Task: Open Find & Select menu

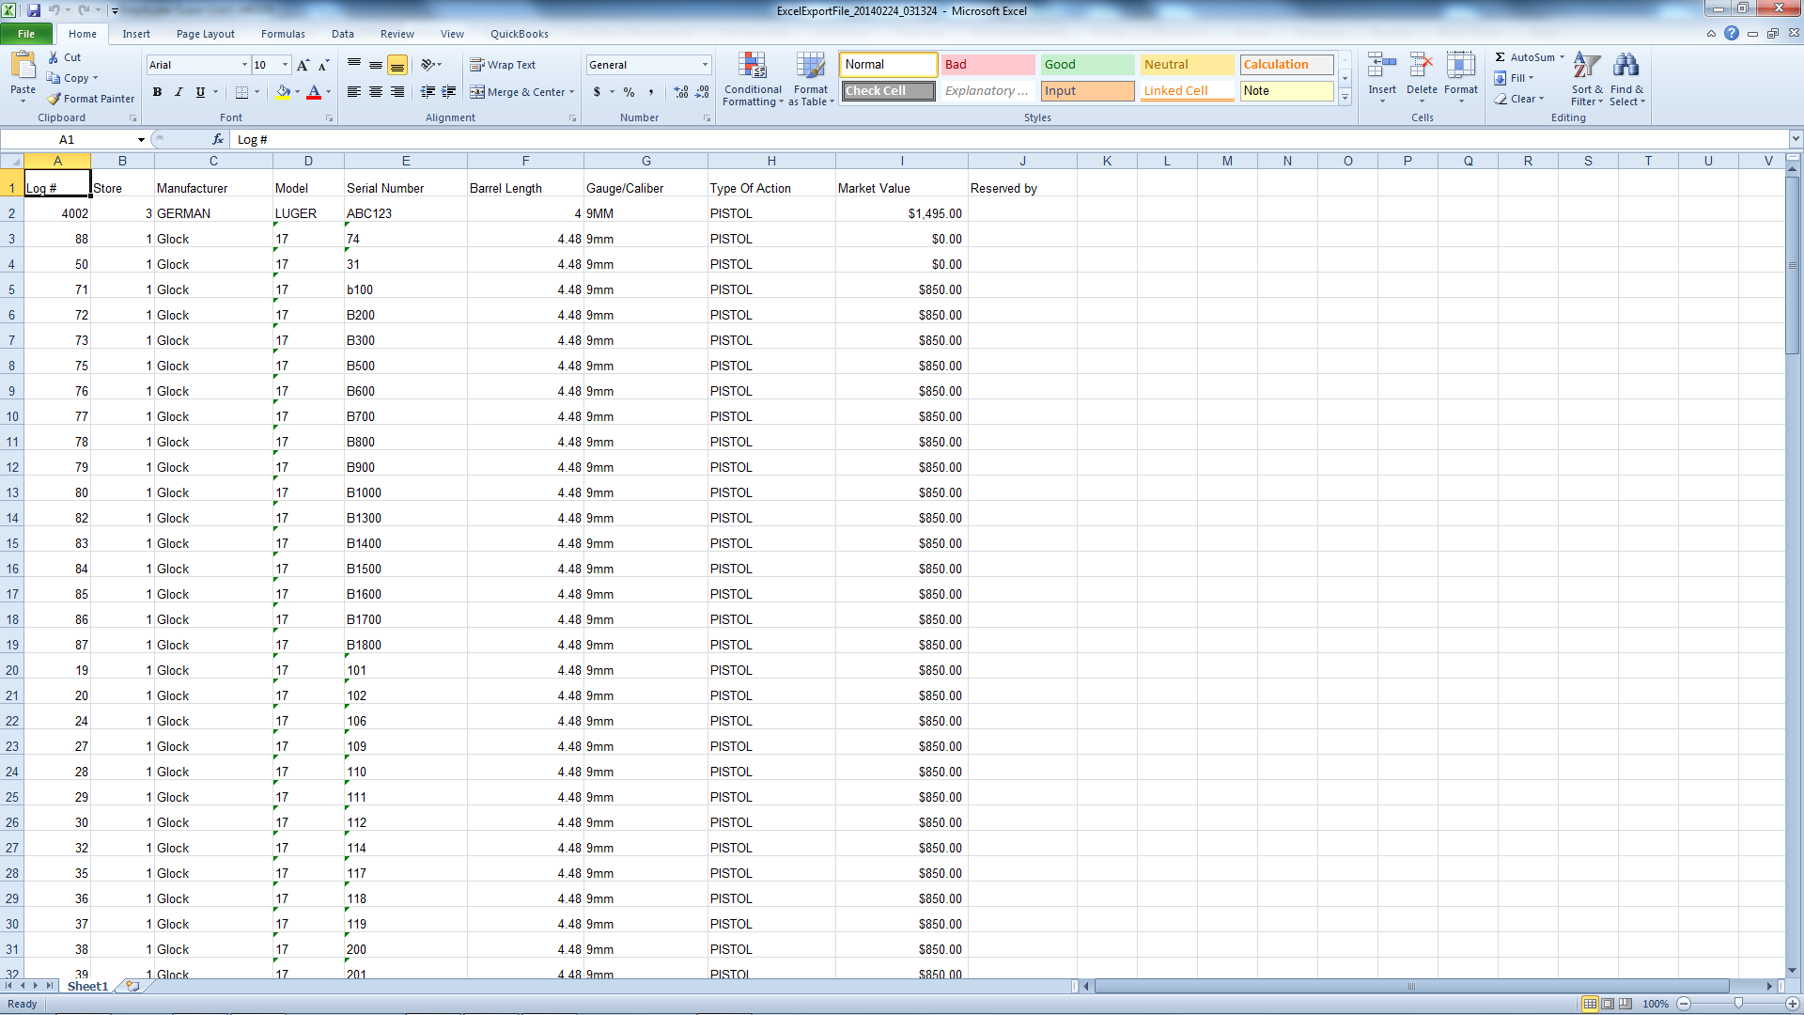Action: pos(1626,80)
